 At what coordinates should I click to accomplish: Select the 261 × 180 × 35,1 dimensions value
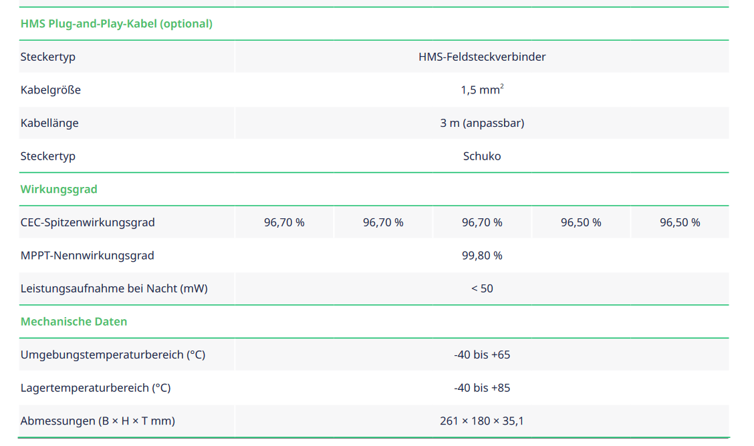click(x=482, y=421)
